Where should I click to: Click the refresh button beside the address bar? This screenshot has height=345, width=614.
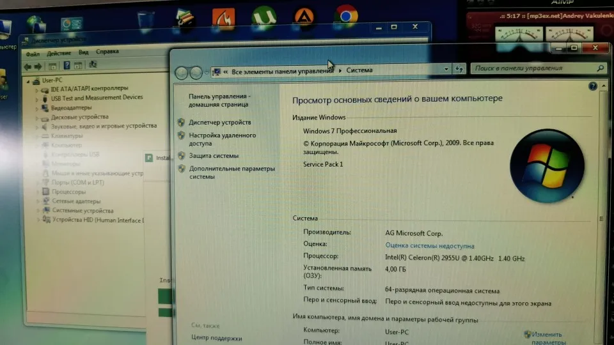(459, 69)
